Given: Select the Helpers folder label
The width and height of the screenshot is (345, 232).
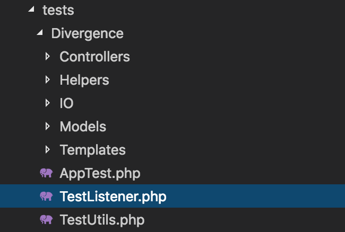Looking at the screenshot, I should 84,79.
